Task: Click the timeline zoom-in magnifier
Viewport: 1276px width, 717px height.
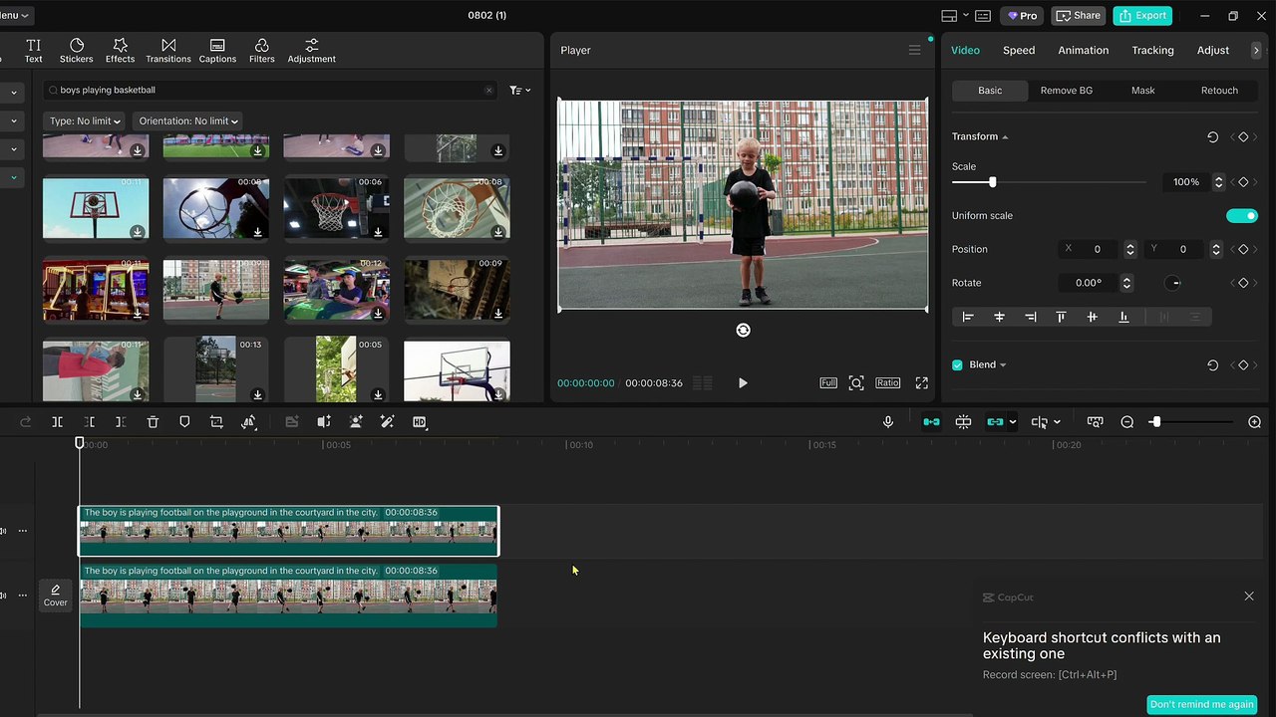Action: pos(1255,422)
